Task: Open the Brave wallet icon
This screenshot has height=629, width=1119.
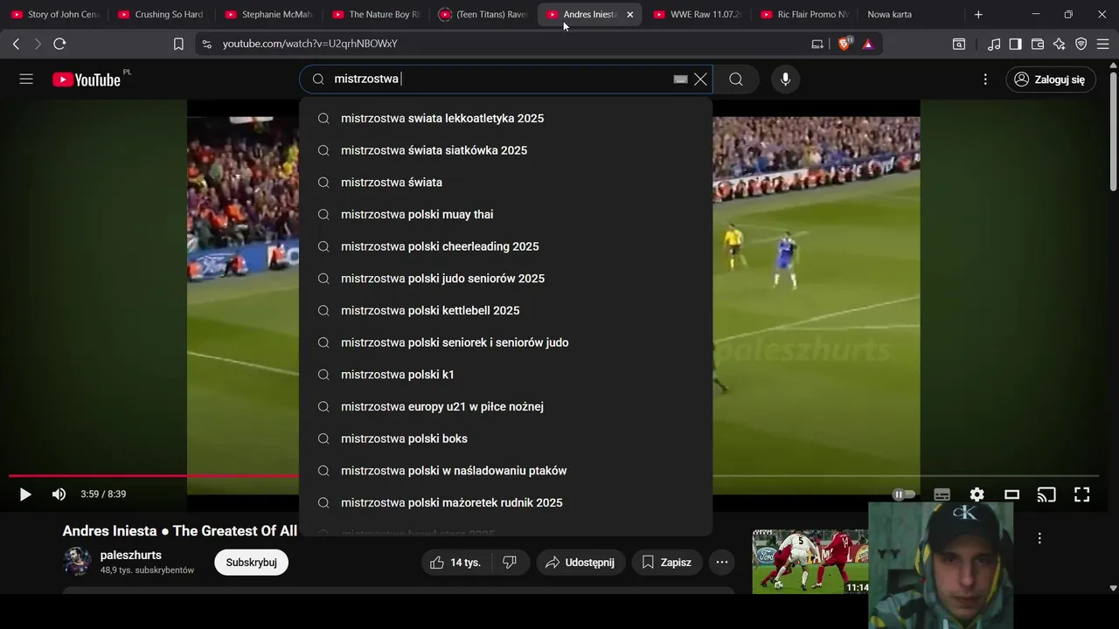Action: pyautogui.click(x=1038, y=44)
